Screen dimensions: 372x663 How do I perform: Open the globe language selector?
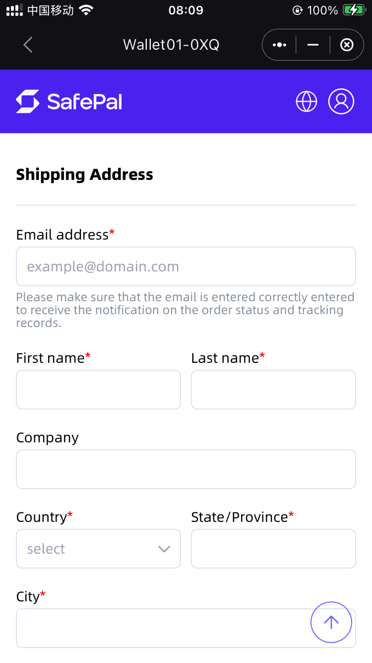pyautogui.click(x=307, y=101)
